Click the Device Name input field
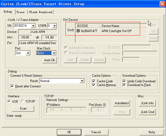Screen dimensions: 166x136 click(140, 53)
